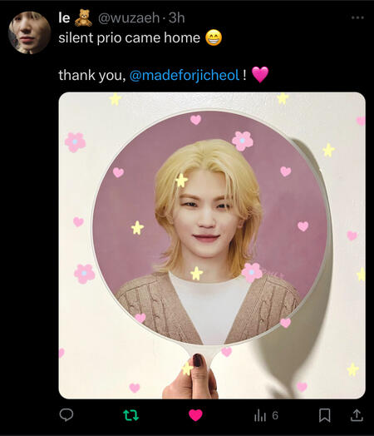Open the three-dot more options menu
The width and height of the screenshot is (374, 436).
coord(357,17)
